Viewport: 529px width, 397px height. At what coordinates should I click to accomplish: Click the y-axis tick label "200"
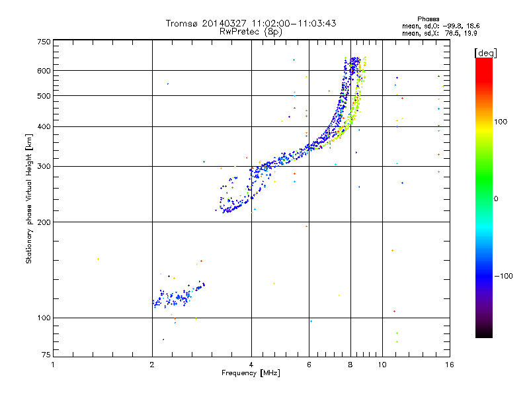(44, 222)
